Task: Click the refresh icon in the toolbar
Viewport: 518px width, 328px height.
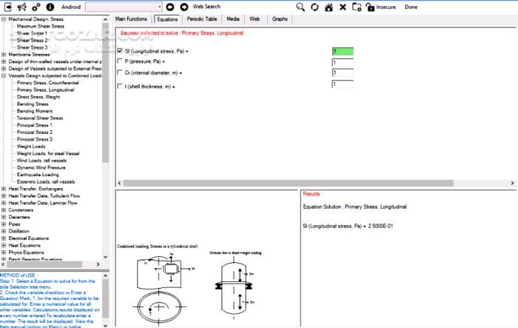Action: point(314,7)
